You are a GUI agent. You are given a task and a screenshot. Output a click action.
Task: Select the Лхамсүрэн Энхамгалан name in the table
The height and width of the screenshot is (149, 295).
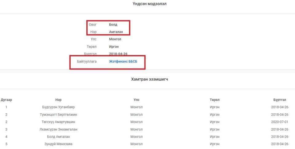pos(58,129)
